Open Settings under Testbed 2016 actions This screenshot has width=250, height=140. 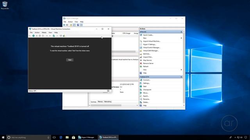[146, 83]
